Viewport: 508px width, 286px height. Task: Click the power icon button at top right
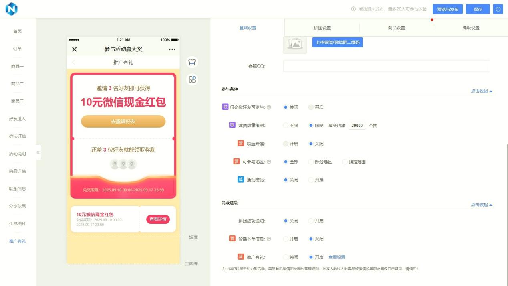pos(498,9)
